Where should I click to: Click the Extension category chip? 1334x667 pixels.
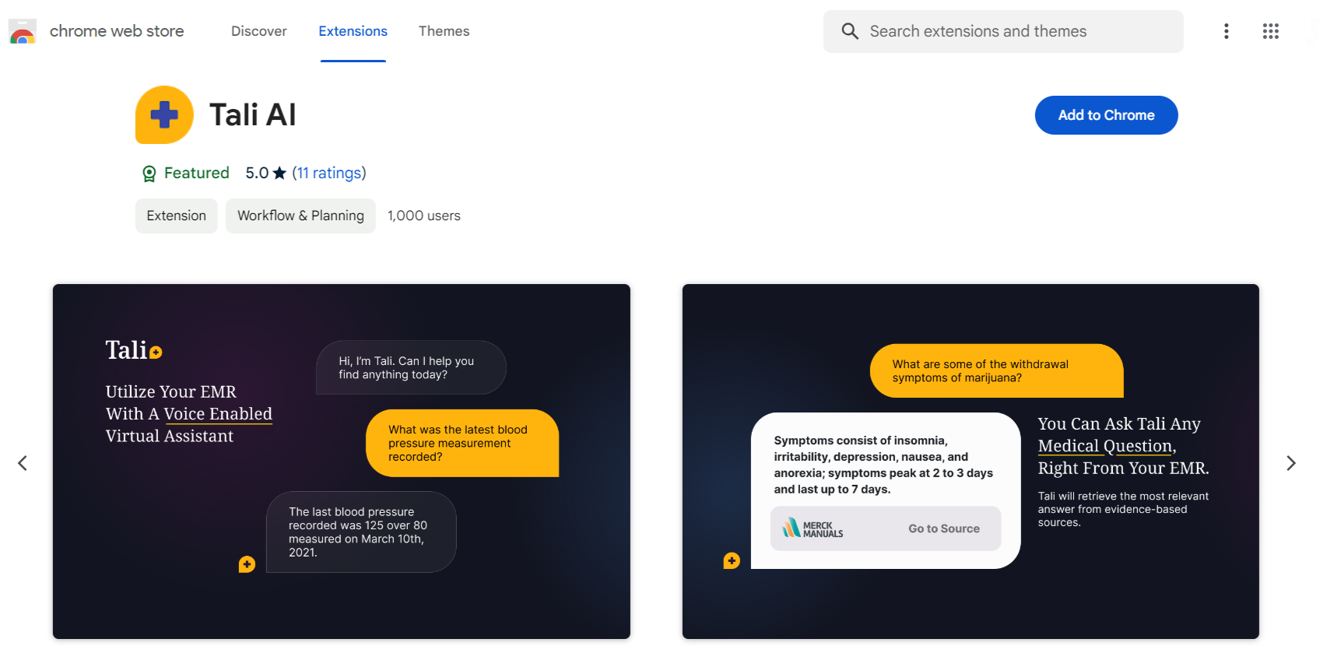click(177, 216)
